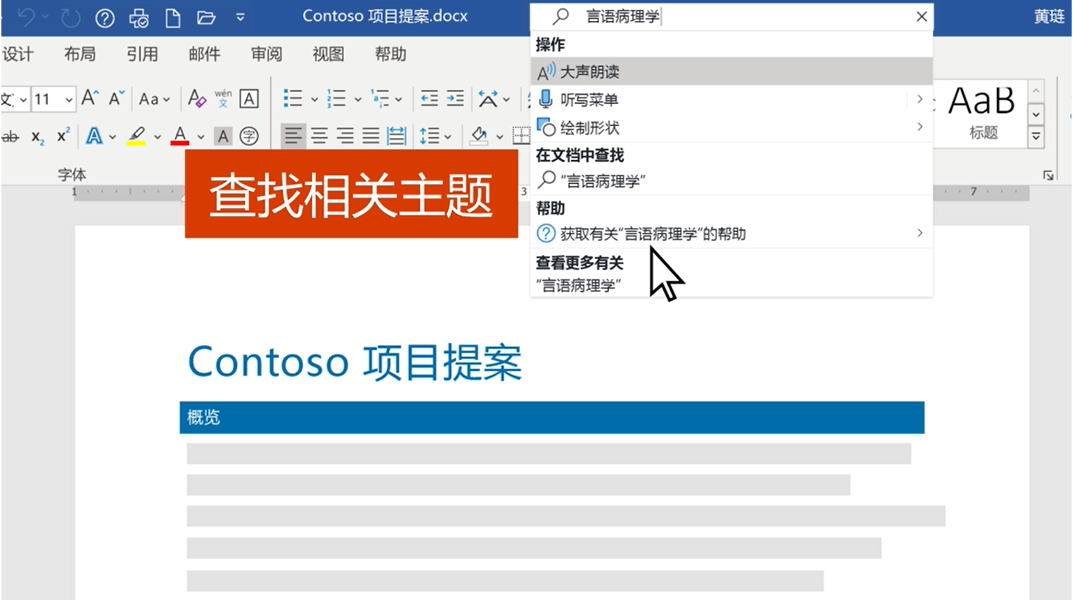Click the Asian Layout icon
This screenshot has width=1073, height=602.
click(488, 99)
